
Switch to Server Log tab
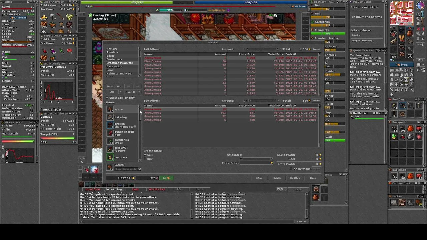click(114, 189)
